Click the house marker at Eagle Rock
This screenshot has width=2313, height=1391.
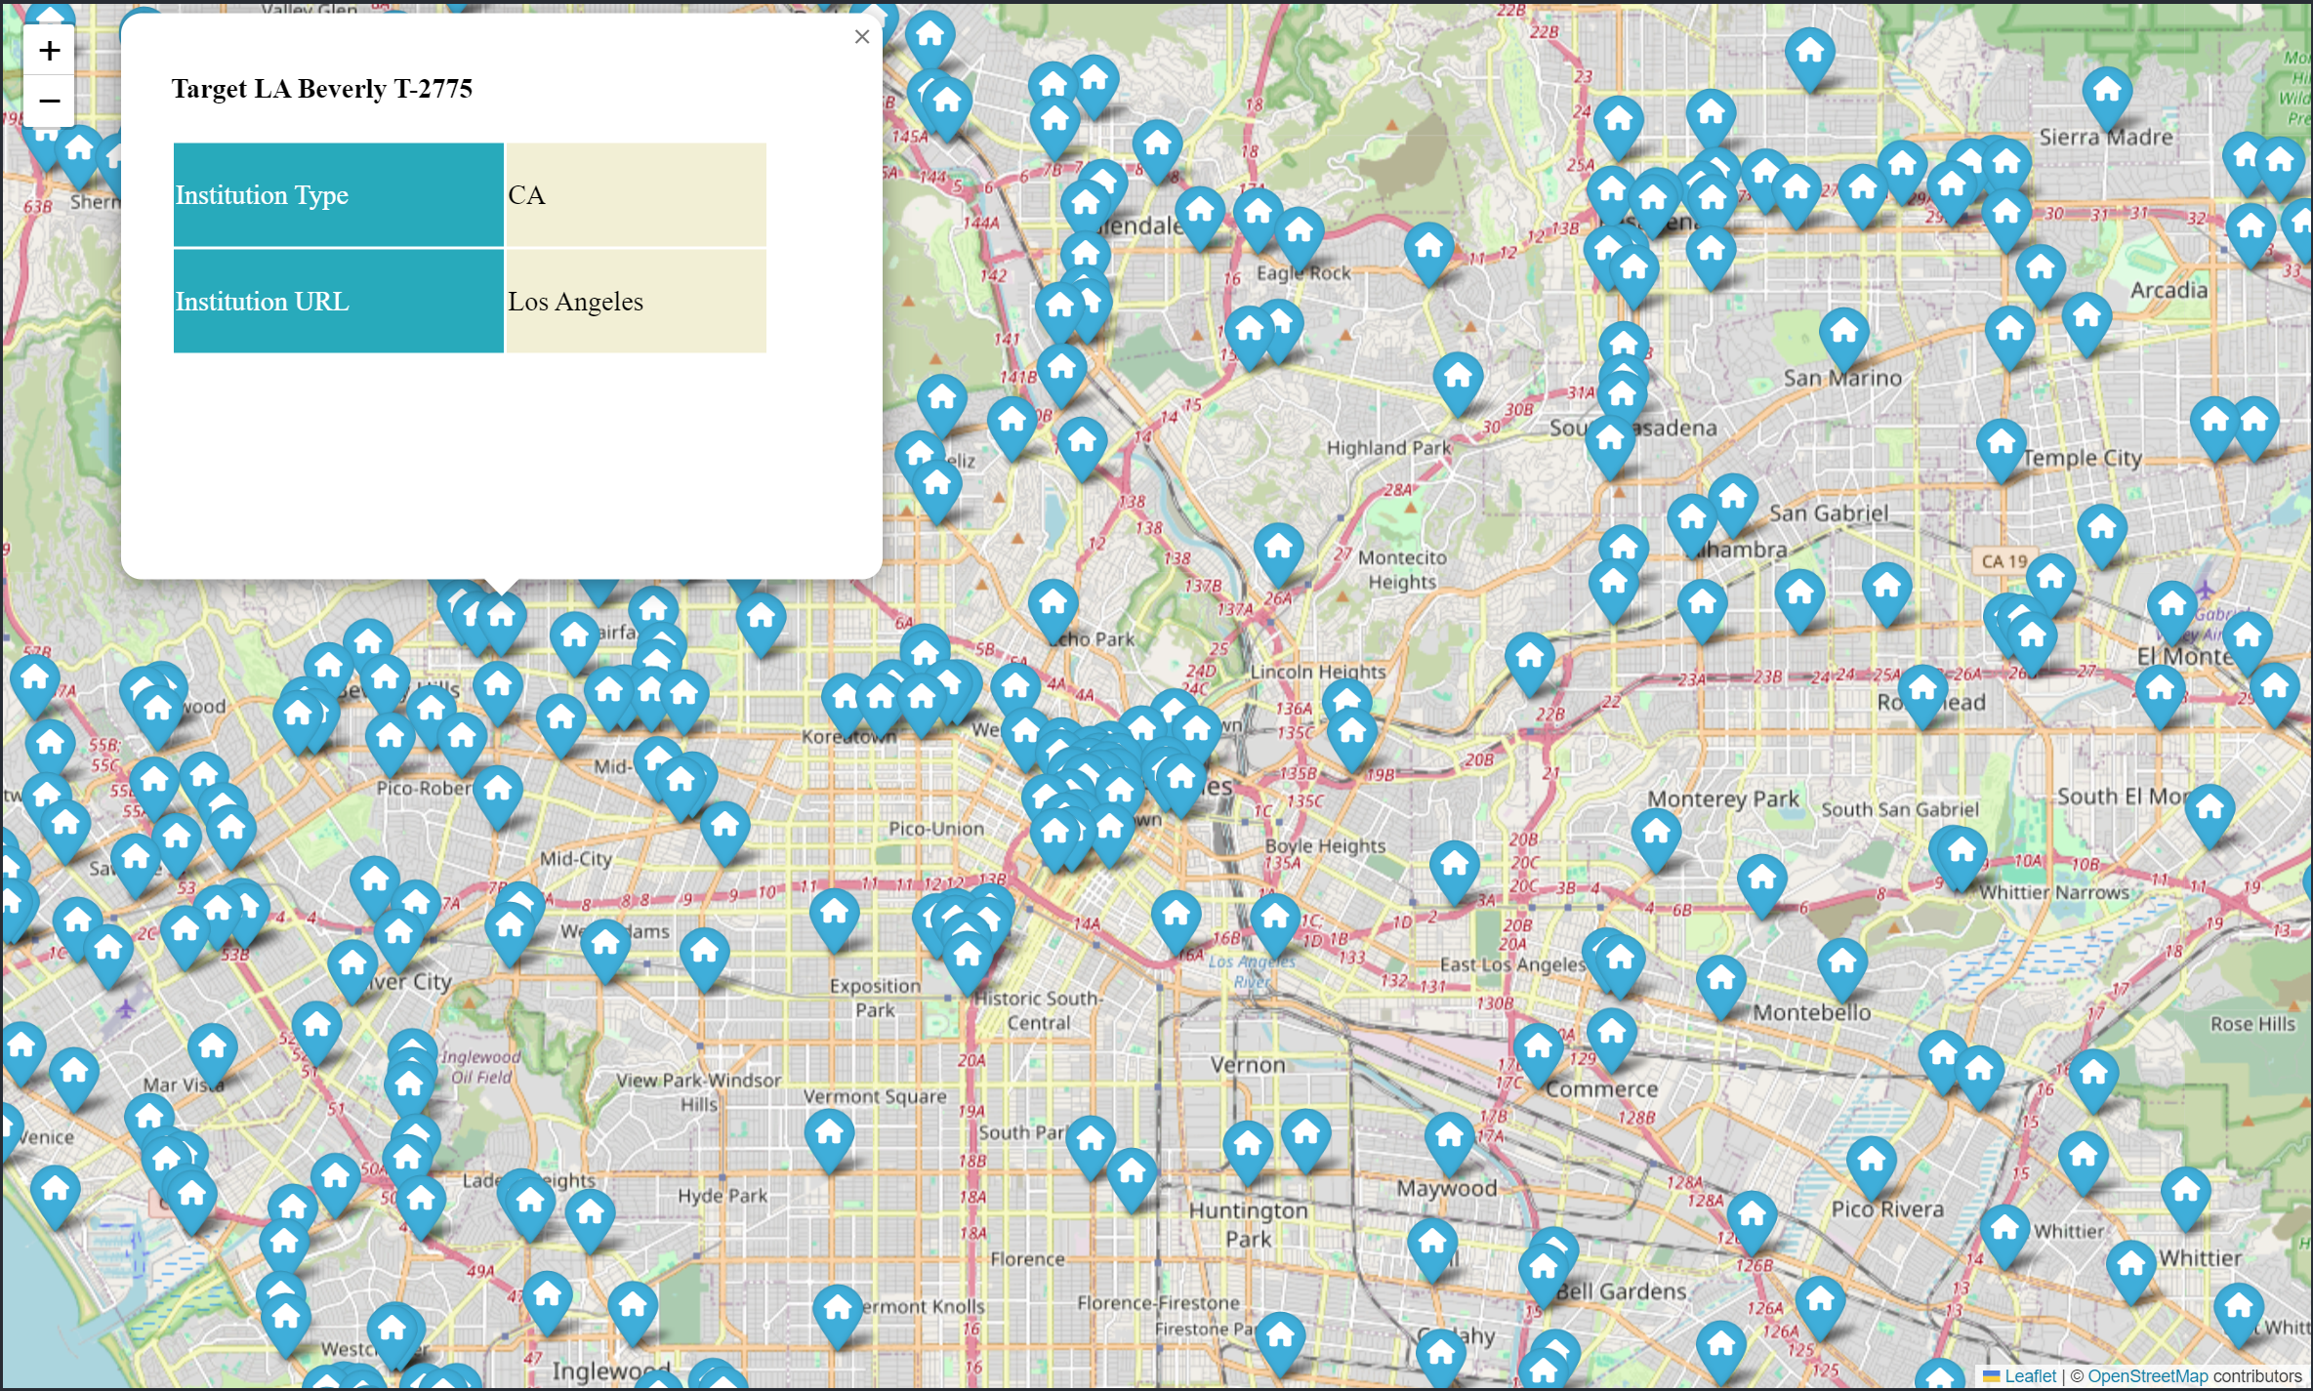(x=1299, y=236)
